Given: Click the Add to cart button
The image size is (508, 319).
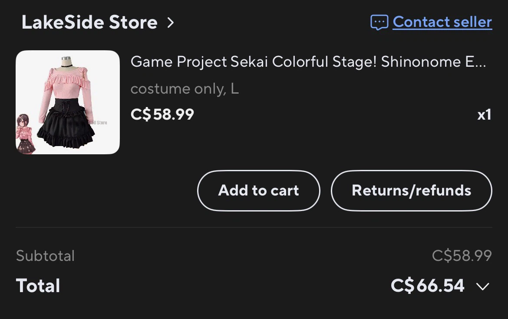Looking at the screenshot, I should coord(258,191).
